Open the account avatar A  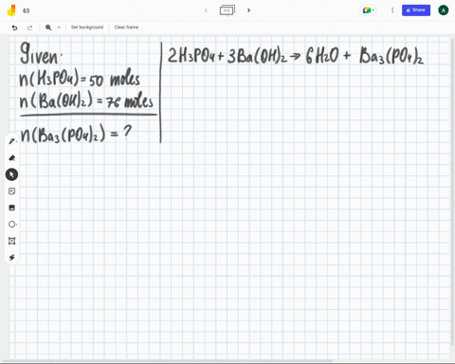444,10
